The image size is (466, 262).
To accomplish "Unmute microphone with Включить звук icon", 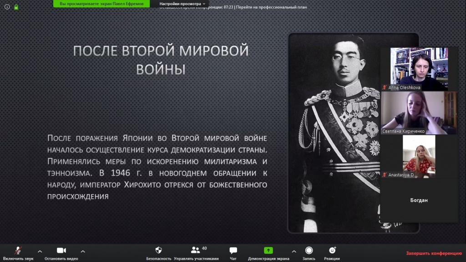I will [18, 251].
